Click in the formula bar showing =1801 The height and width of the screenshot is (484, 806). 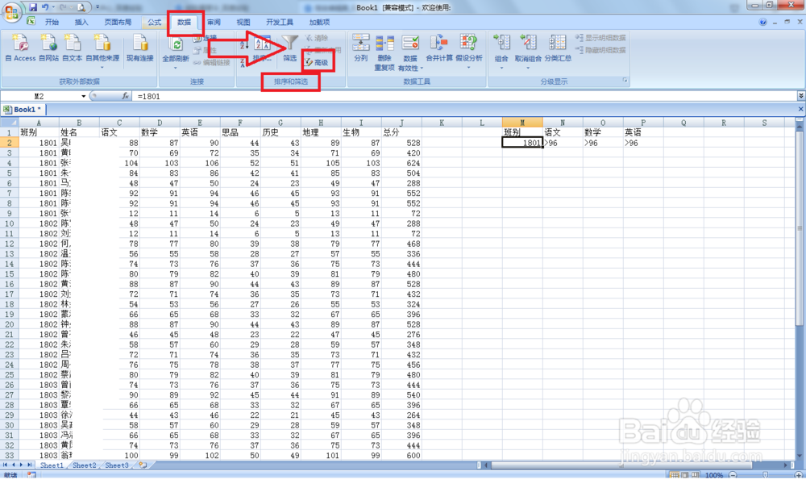(465, 96)
